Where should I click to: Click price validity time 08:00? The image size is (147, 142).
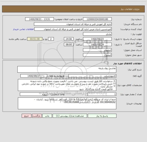tap(69, 44)
